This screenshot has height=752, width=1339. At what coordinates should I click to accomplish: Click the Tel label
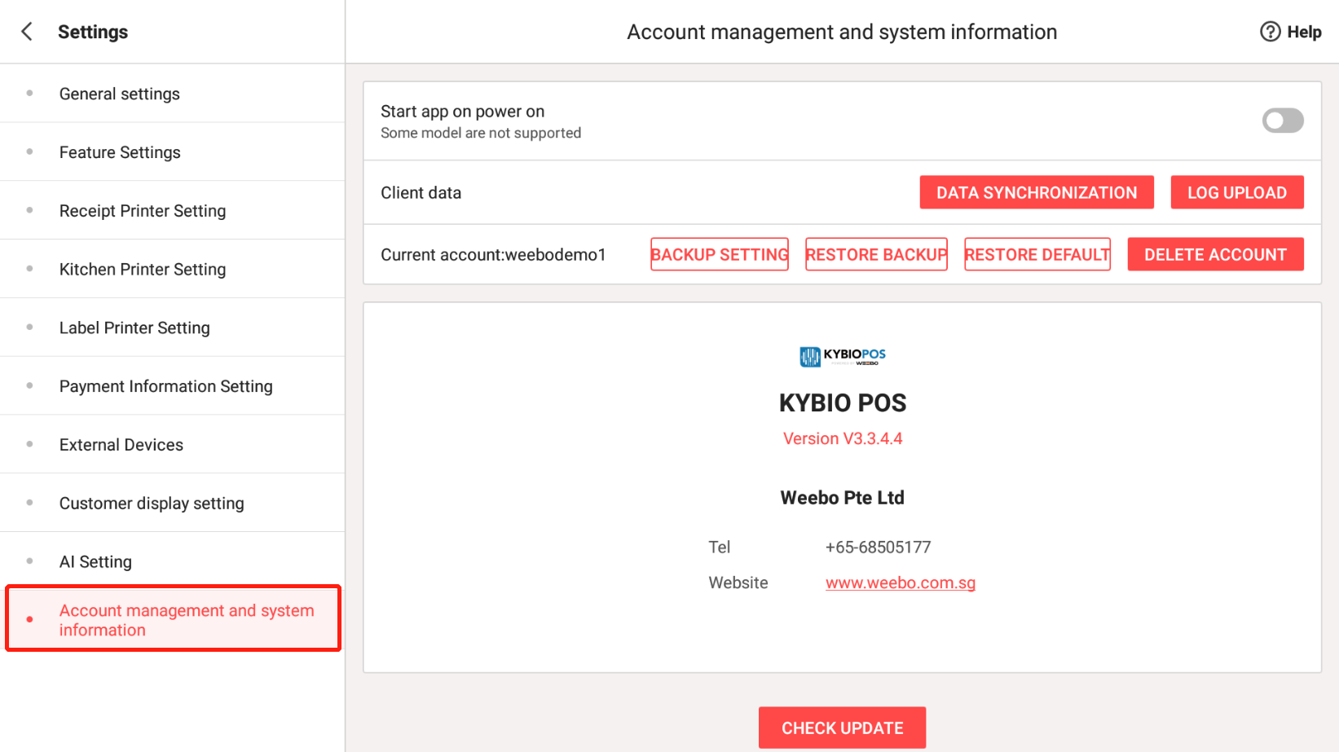(720, 548)
